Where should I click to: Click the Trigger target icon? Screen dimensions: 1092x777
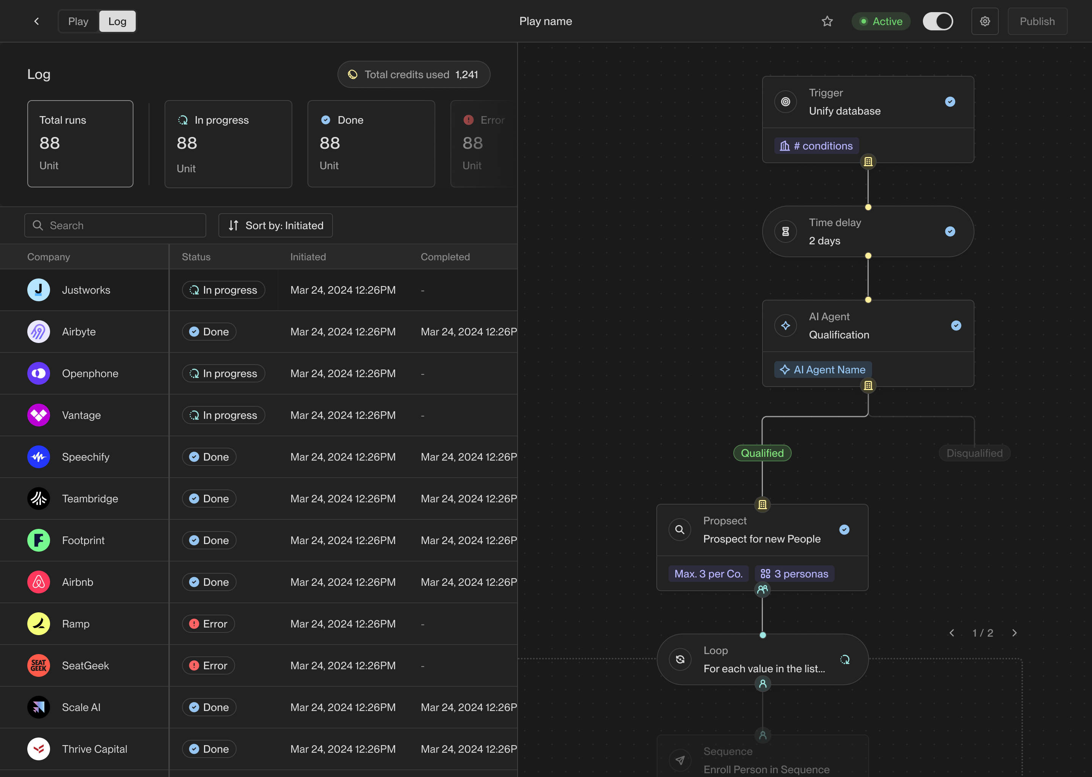click(x=785, y=102)
